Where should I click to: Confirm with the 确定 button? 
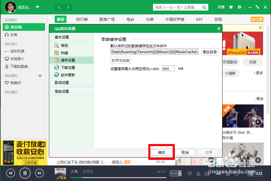[162, 152]
